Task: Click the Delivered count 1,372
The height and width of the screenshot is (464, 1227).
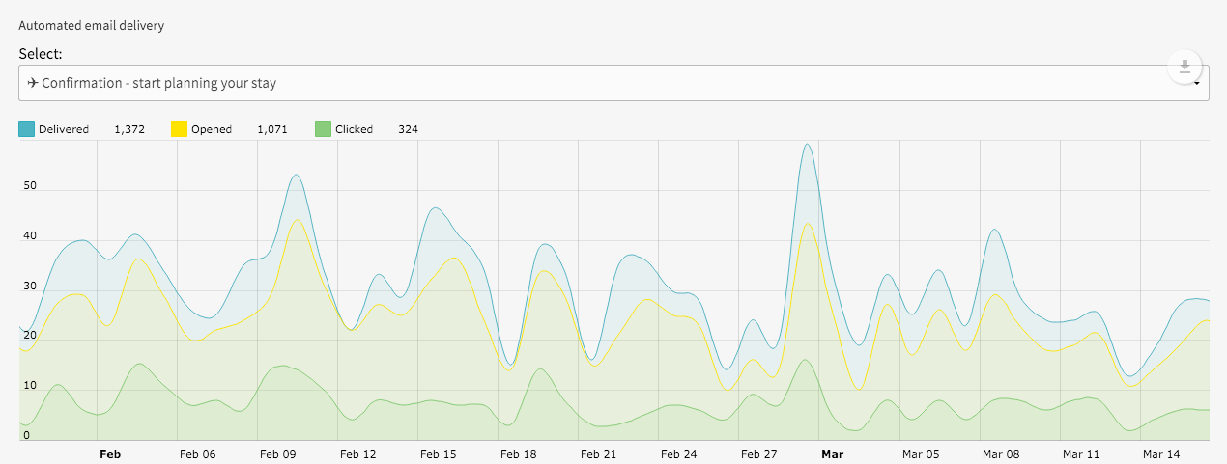Action: [x=129, y=129]
